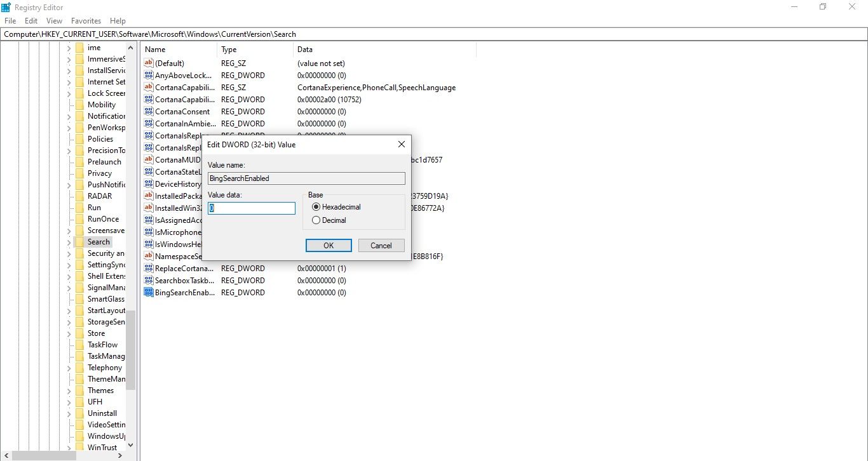Image resolution: width=868 pixels, height=461 pixels.
Task: Click the AnyAboveLock DWORD value icon
Action: point(149,76)
